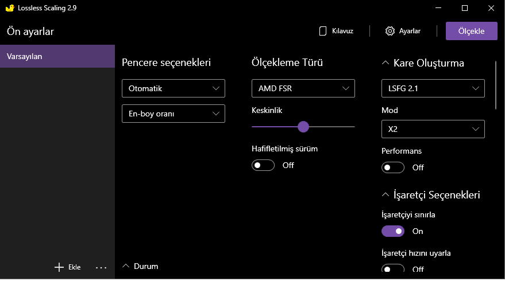Click the plus icon to add a profile
This screenshot has height=281, width=505.
pos(59,267)
